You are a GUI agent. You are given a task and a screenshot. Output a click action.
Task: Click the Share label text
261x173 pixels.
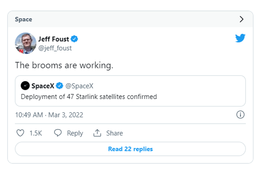114,133
